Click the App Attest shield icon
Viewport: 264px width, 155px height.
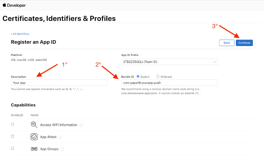click(34, 137)
